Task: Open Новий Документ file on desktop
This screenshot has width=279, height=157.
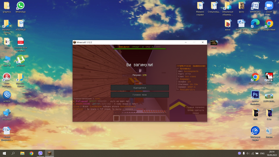Action: (7, 134)
